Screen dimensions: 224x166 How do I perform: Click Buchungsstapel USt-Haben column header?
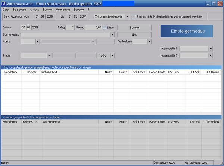tap(211, 72)
